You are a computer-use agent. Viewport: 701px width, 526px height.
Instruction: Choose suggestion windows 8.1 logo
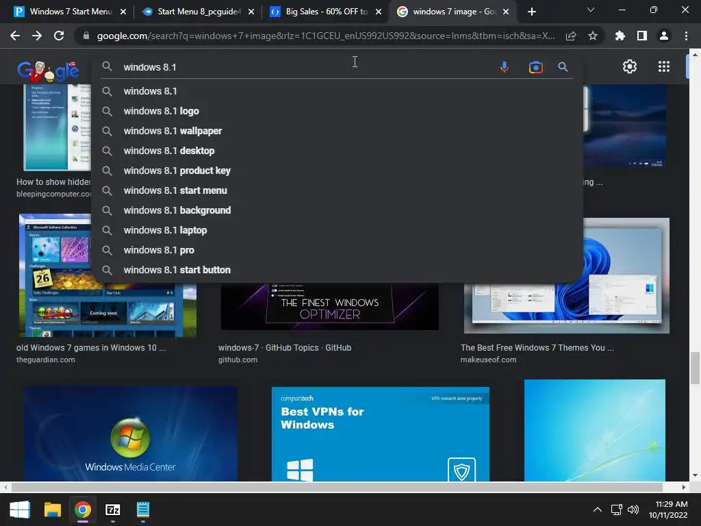click(x=337, y=111)
